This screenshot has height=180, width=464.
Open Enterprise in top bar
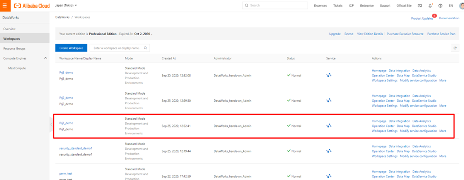click(x=367, y=6)
